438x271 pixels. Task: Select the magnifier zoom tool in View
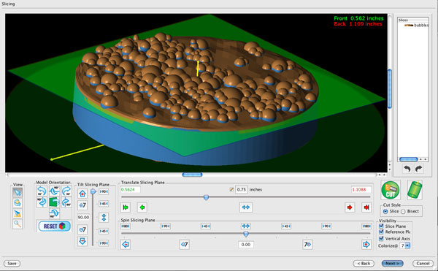tap(18, 224)
